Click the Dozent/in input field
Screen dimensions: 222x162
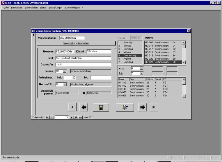pos(84,65)
